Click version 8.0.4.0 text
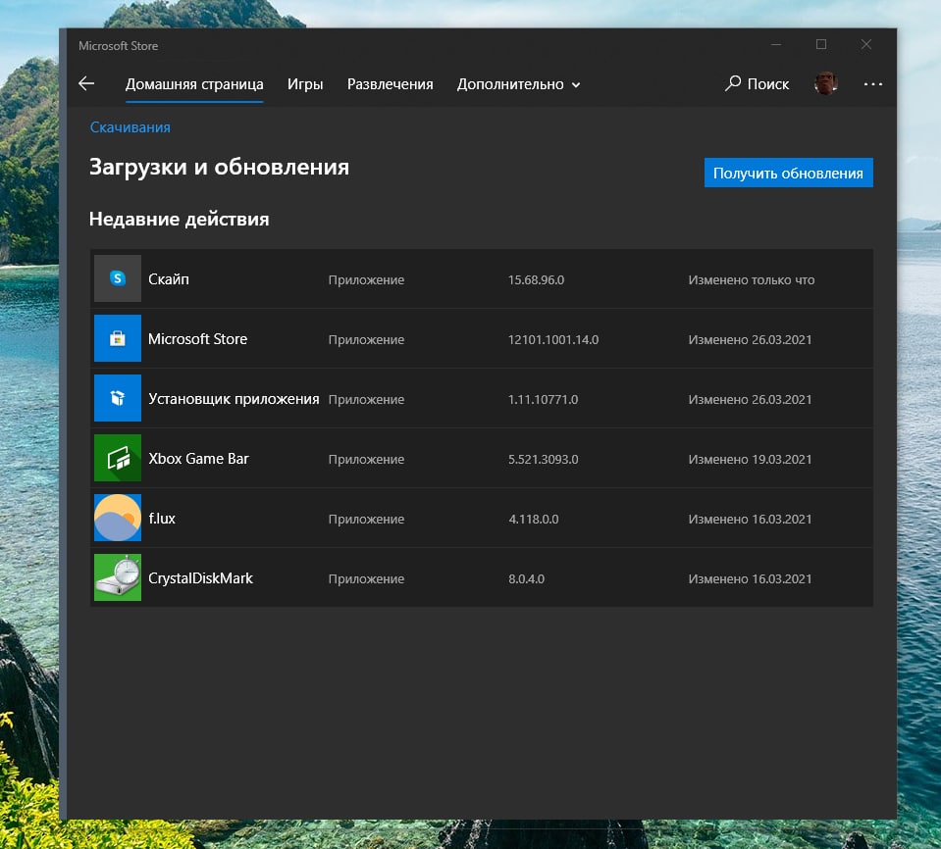Viewport: 941px width, 849px height. click(x=526, y=579)
